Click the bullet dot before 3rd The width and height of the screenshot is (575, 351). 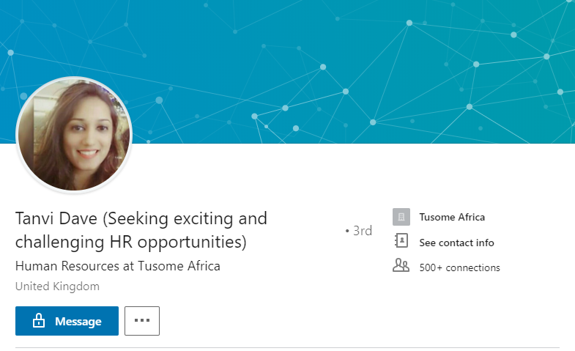pyautogui.click(x=347, y=232)
